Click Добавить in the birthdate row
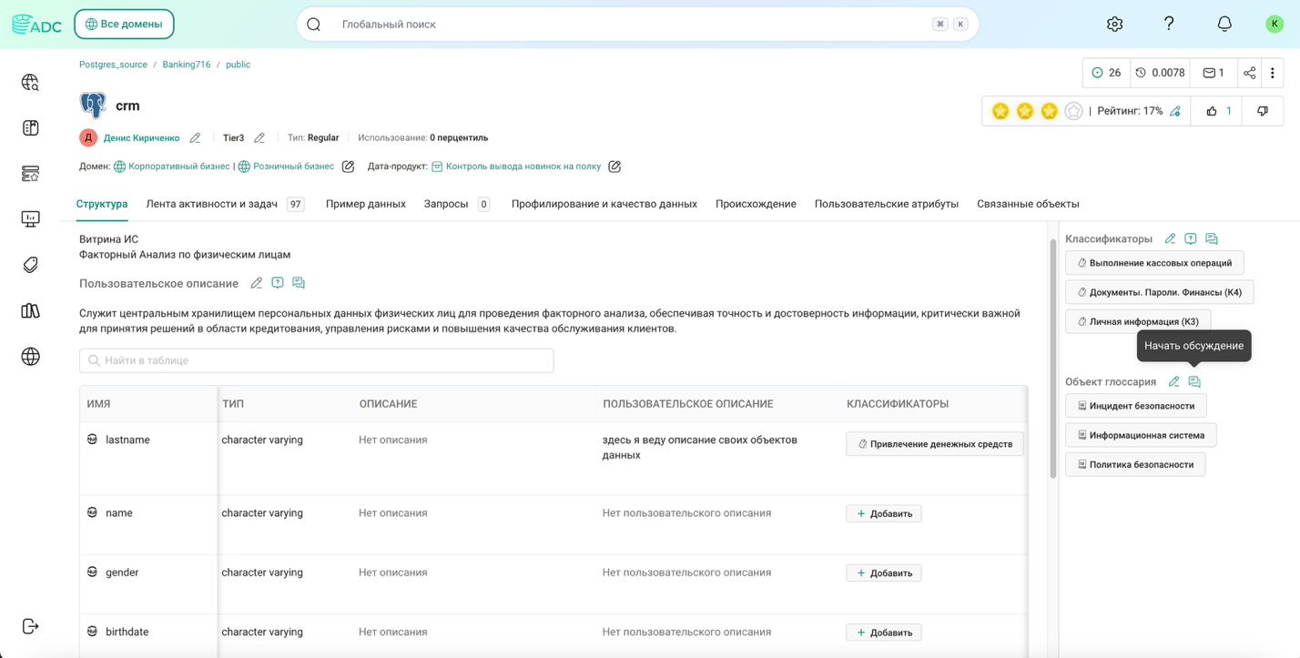 pos(884,632)
